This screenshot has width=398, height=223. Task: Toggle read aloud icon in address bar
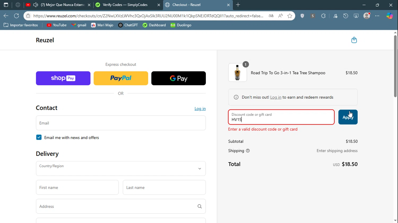tap(280, 16)
